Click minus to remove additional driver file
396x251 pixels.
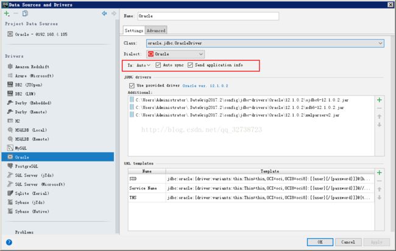(x=380, y=108)
